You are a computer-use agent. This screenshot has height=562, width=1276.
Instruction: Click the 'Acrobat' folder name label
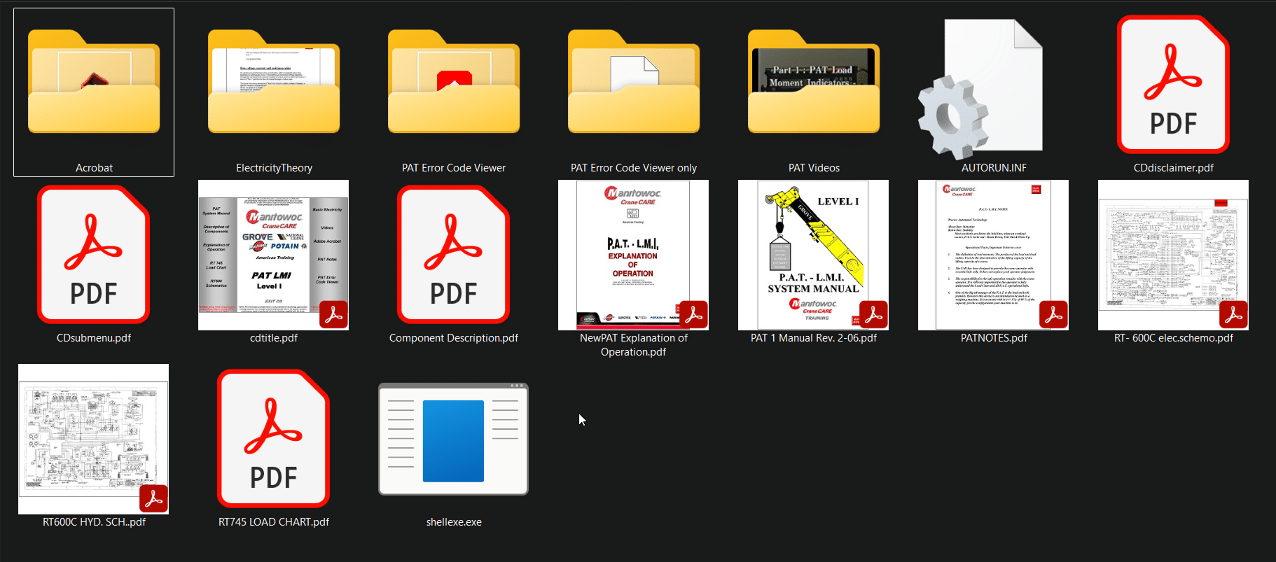coord(94,168)
